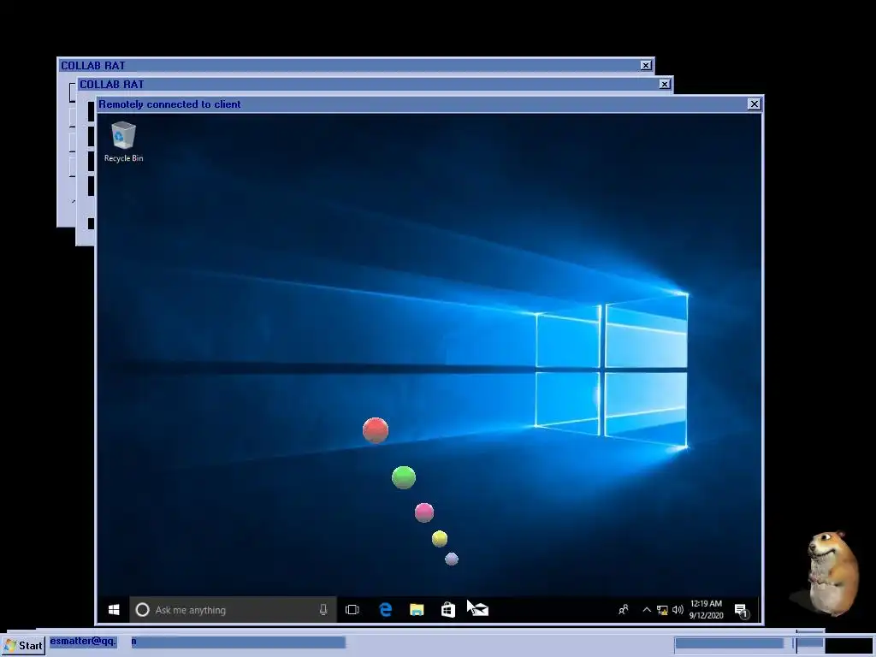Open the Microsoft Store taskbar icon
Image resolution: width=876 pixels, height=657 pixels.
[x=447, y=609]
